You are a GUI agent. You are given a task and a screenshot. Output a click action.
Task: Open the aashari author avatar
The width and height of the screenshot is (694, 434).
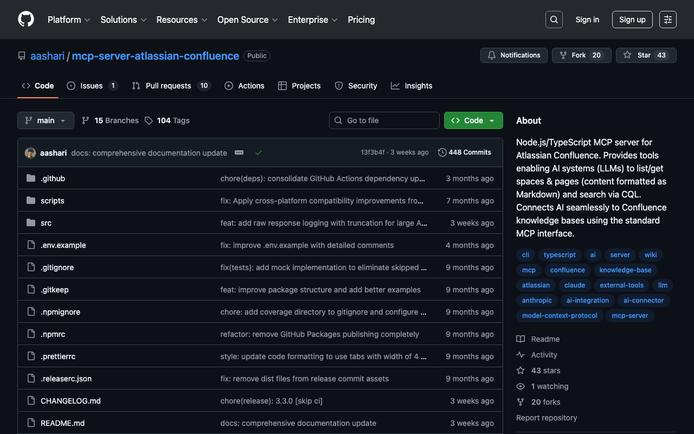(x=30, y=152)
